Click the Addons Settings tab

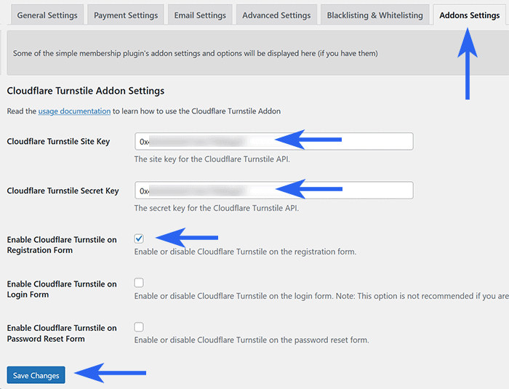(469, 15)
